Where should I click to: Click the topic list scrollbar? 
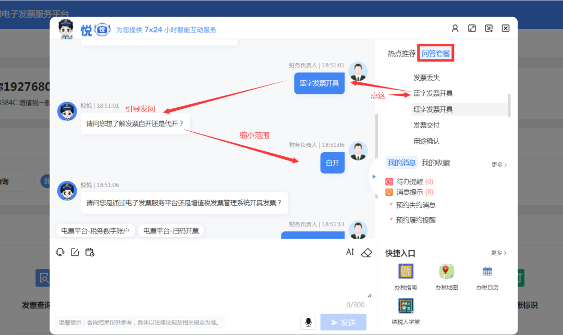(509, 105)
